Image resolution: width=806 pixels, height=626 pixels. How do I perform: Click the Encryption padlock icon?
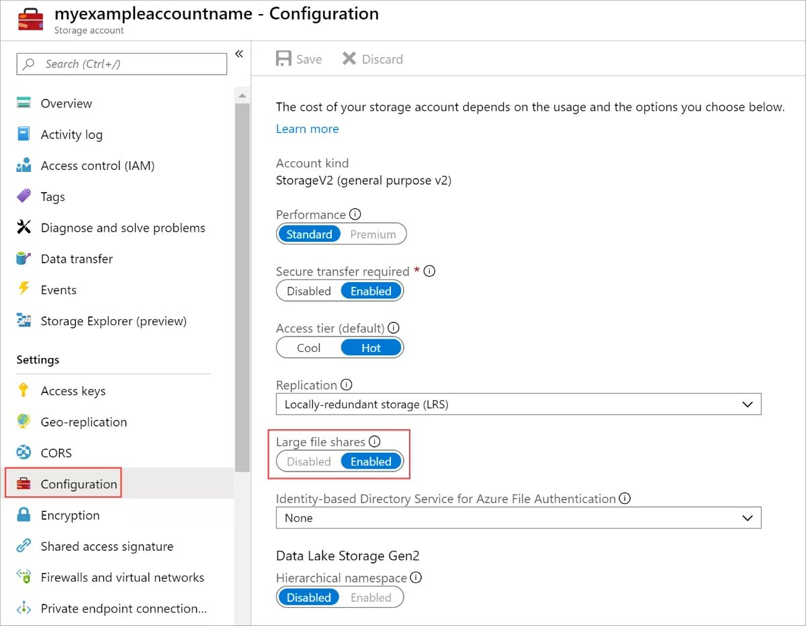(24, 515)
